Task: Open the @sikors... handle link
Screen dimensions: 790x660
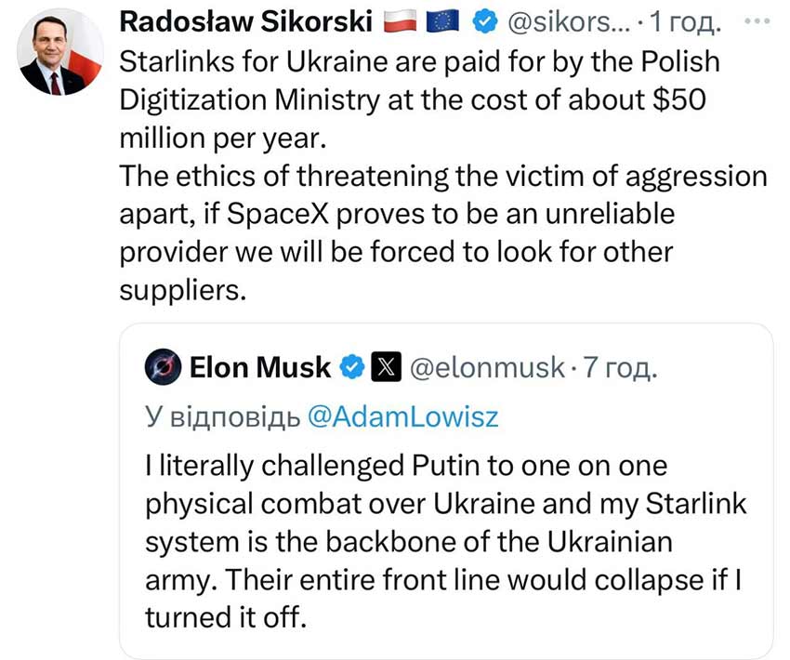Action: pos(569,22)
